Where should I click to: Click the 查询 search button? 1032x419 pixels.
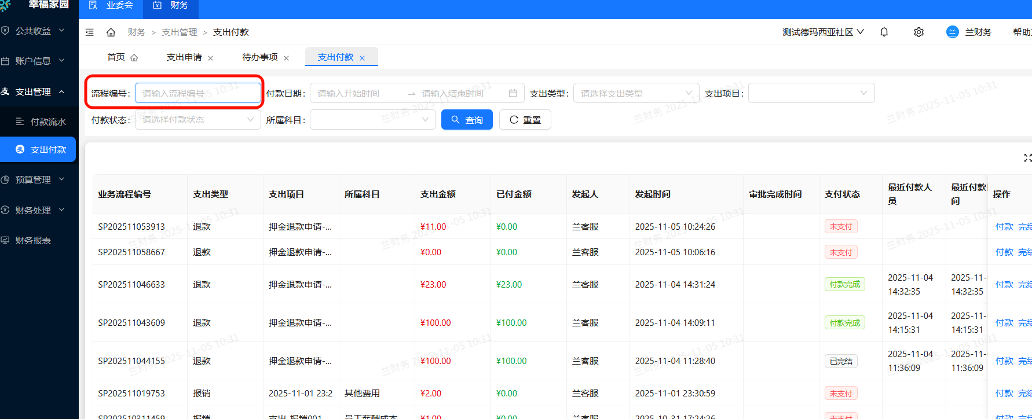pyautogui.click(x=467, y=120)
